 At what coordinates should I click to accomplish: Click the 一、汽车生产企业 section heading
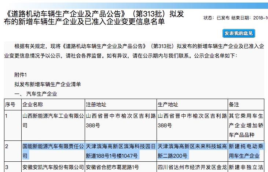coord(36,94)
